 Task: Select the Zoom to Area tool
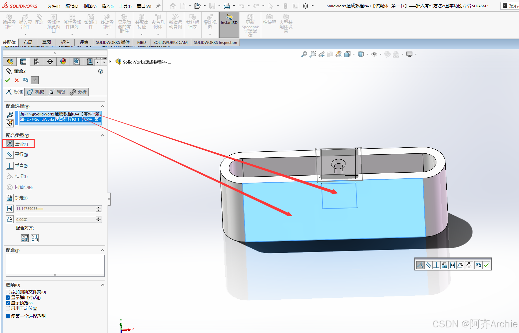312,54
